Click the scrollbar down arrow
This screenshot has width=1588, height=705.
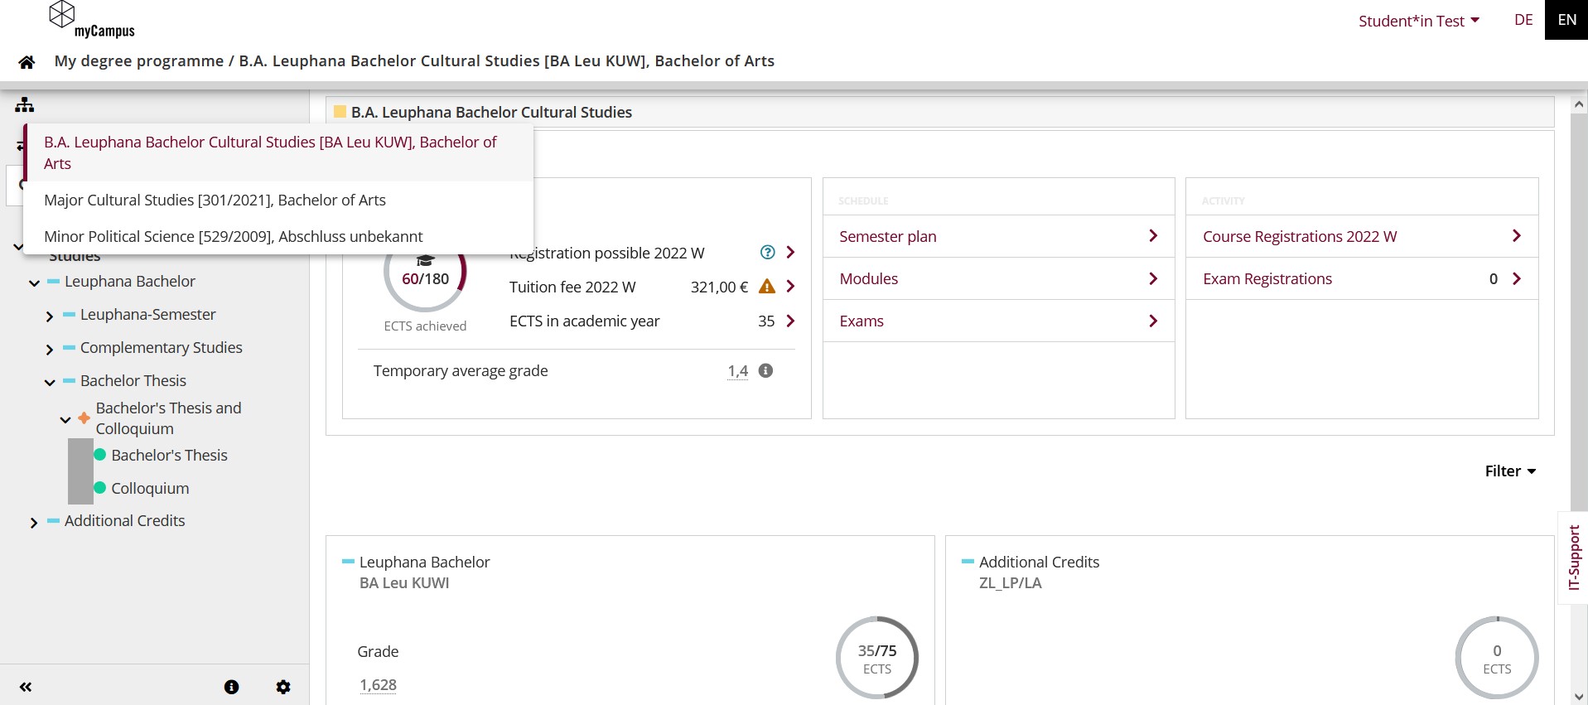click(x=1579, y=697)
